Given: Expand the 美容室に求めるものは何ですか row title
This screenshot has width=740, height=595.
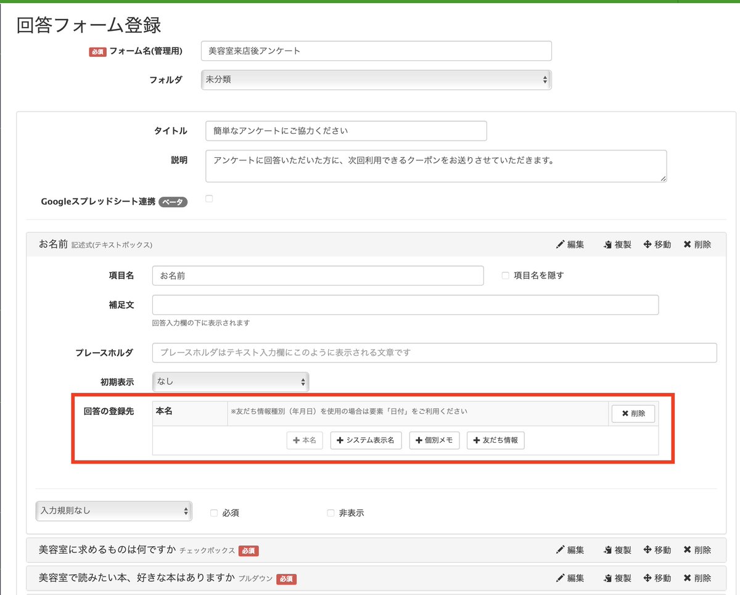Looking at the screenshot, I should point(108,550).
